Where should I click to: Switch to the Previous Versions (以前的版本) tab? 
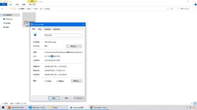[56, 29]
